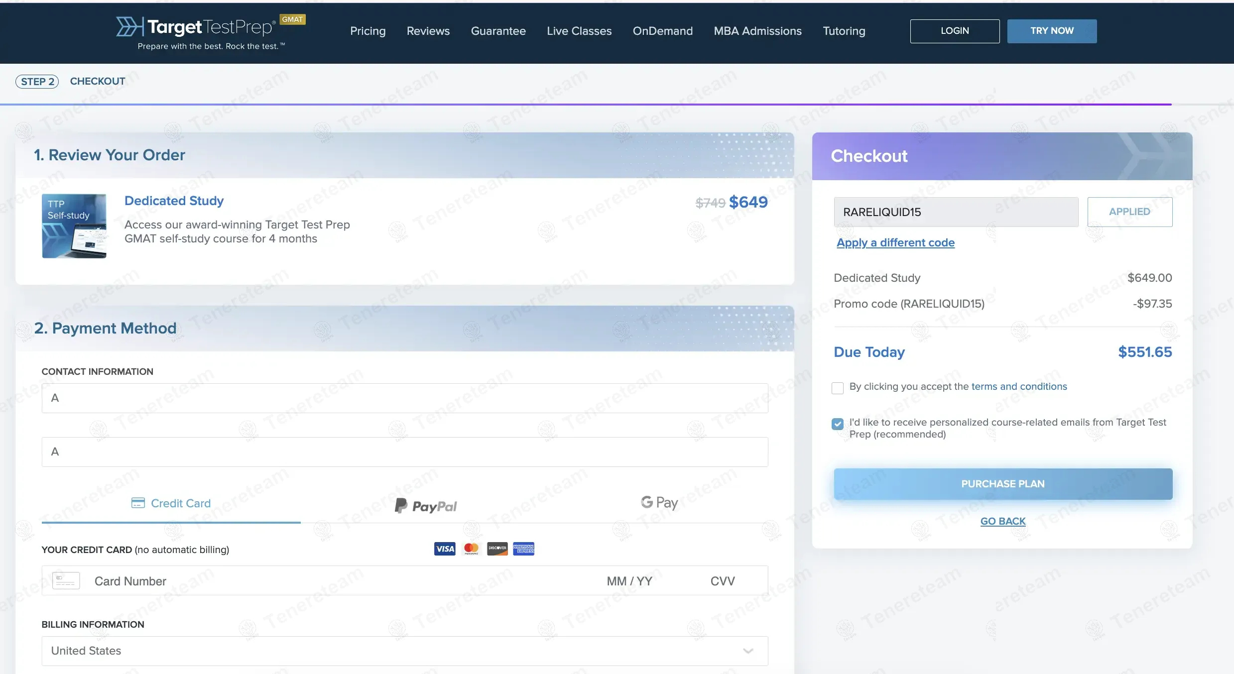Click the LOGIN button

[x=954, y=31]
